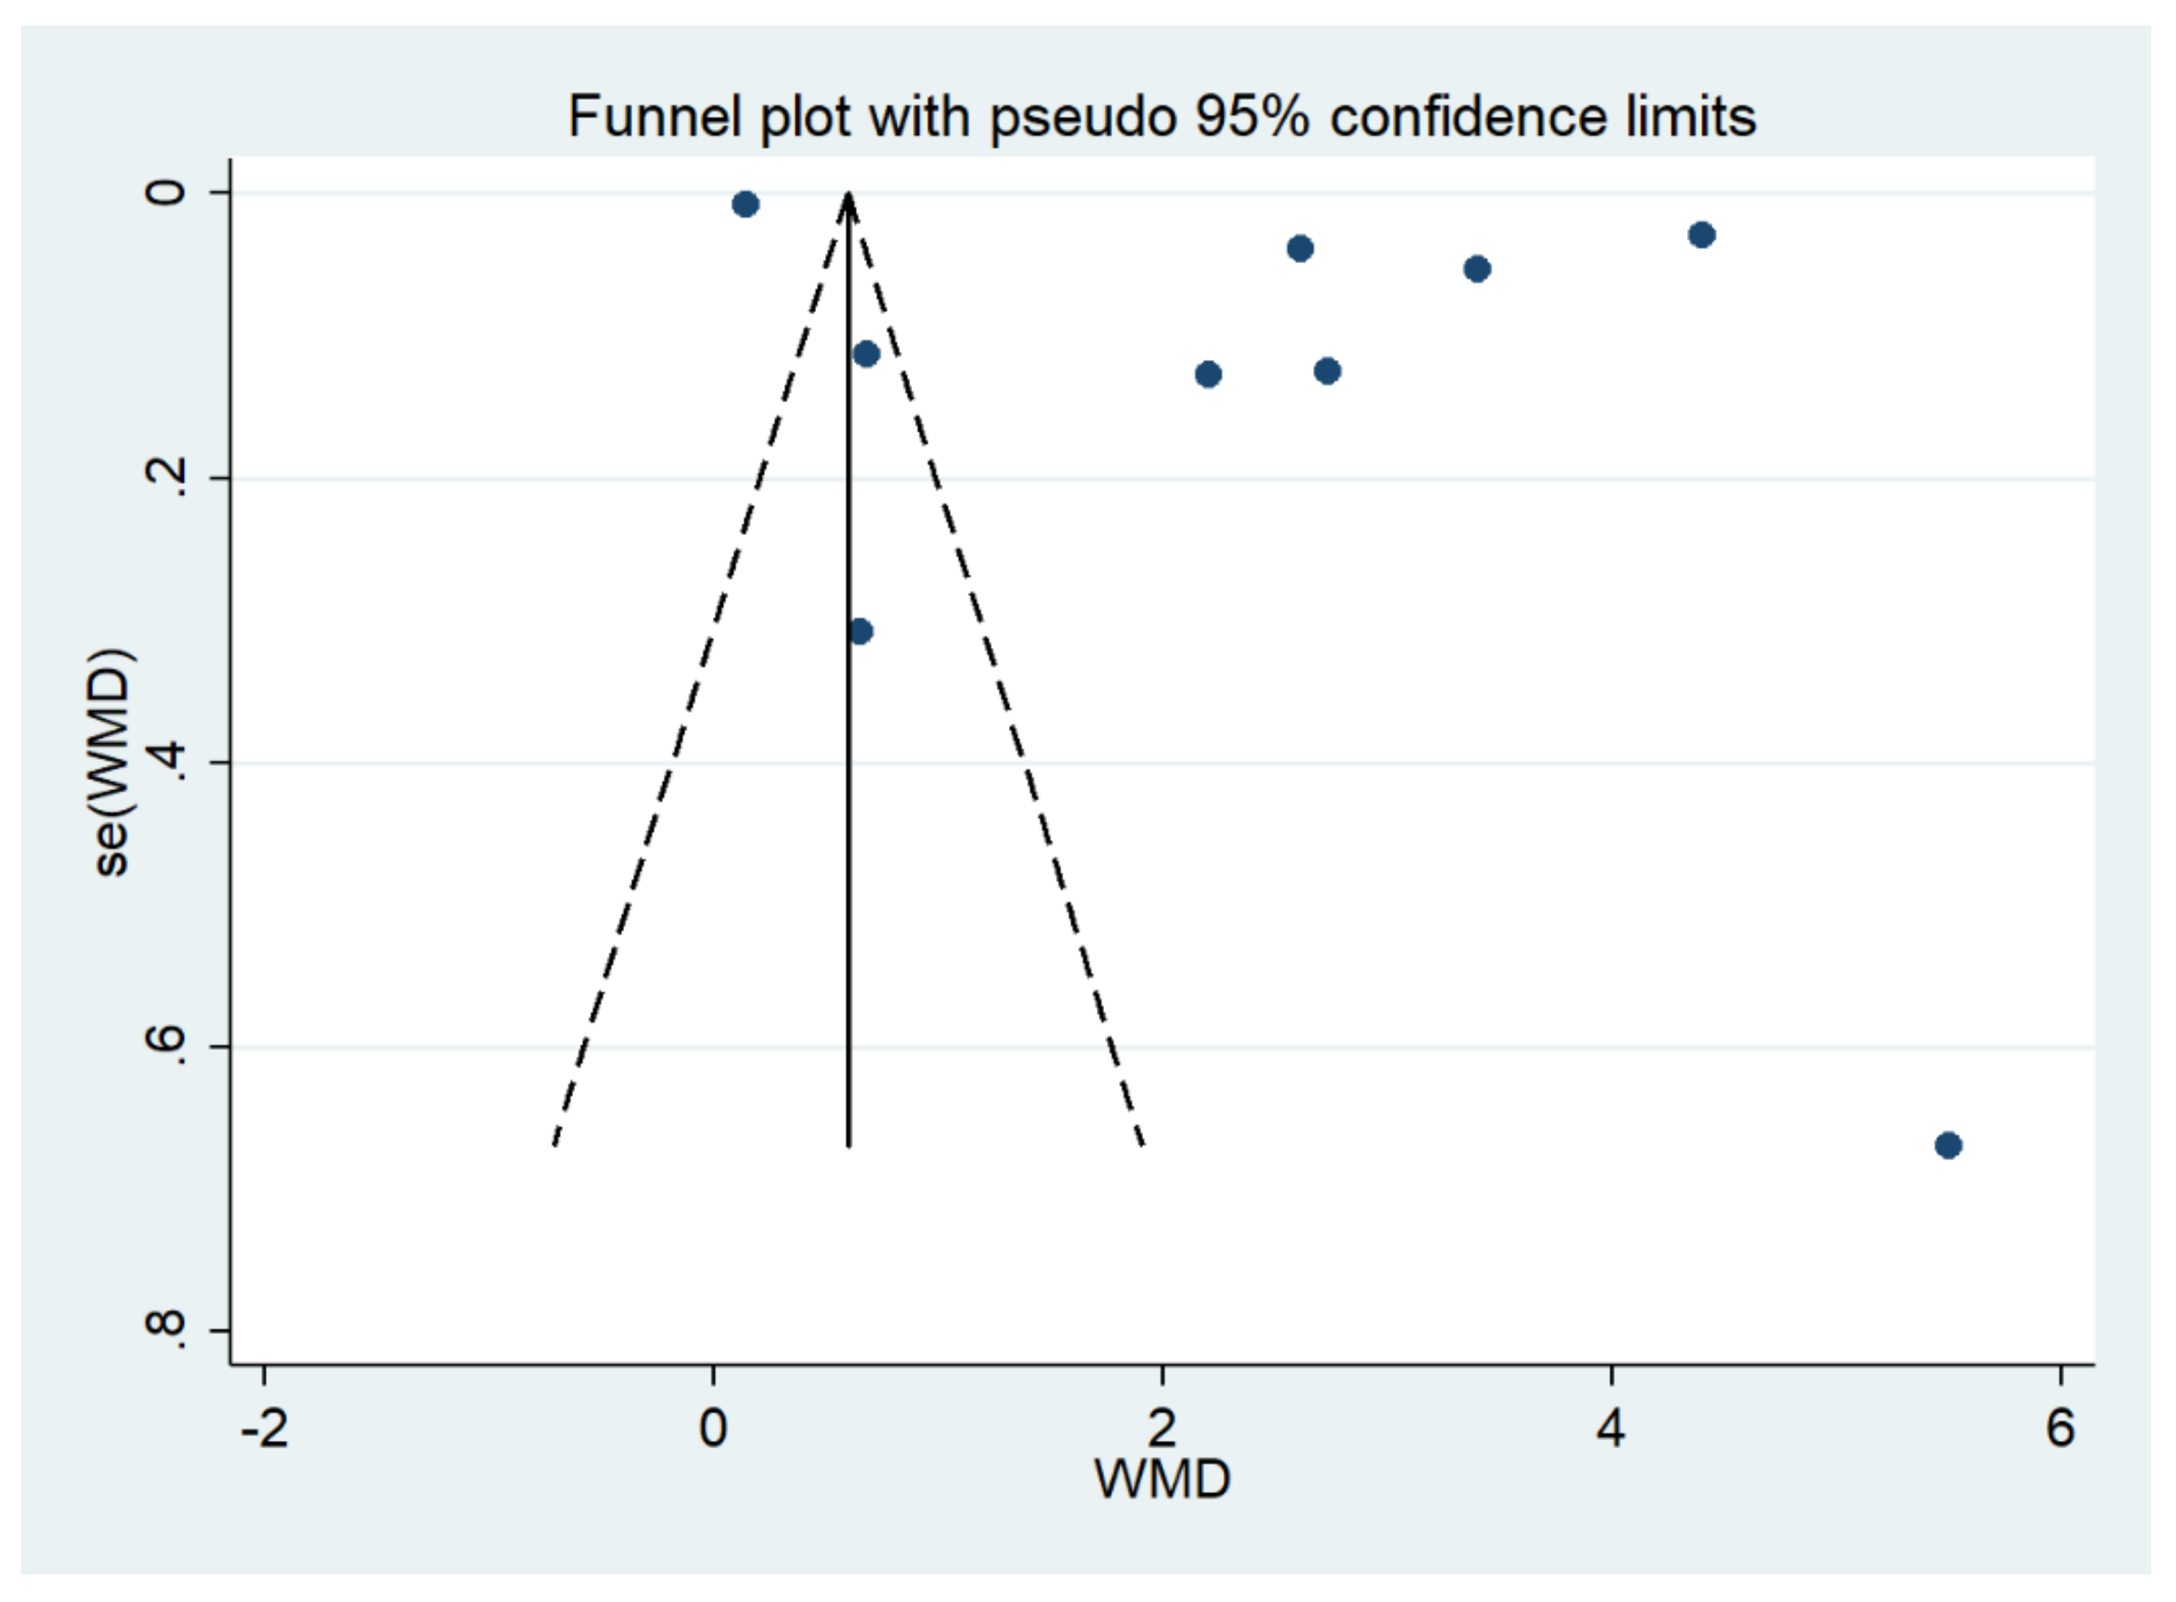
Task: Click the x-axis tick label 6
Action: pyautogui.click(x=2060, y=1429)
